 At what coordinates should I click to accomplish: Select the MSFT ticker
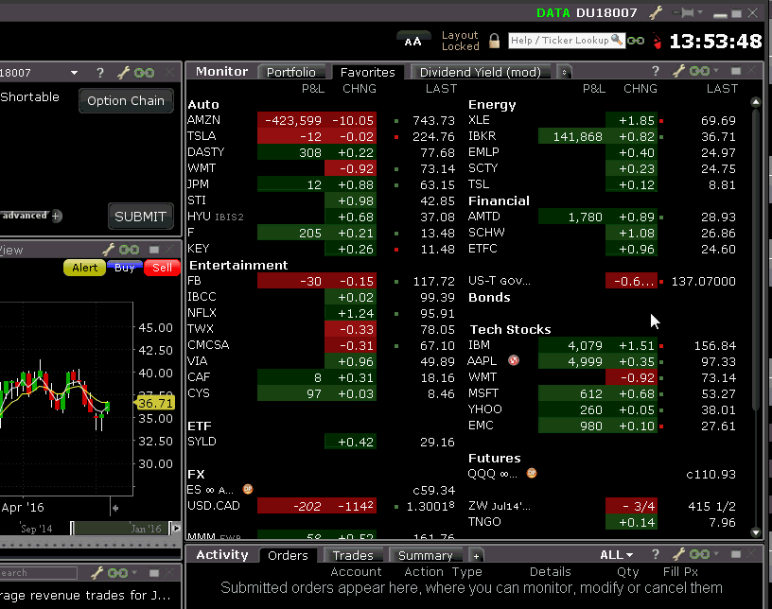click(x=483, y=392)
